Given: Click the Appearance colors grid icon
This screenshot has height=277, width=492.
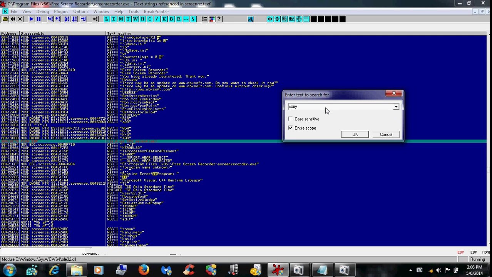Looking at the screenshot, I should (212, 19).
